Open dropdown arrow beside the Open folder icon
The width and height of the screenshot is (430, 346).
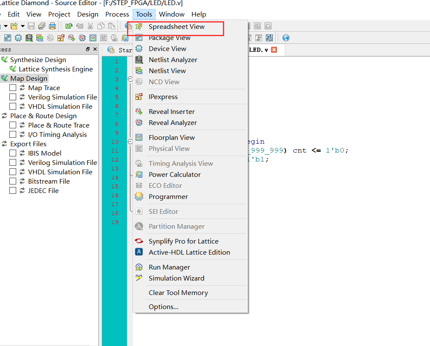(x=23, y=26)
